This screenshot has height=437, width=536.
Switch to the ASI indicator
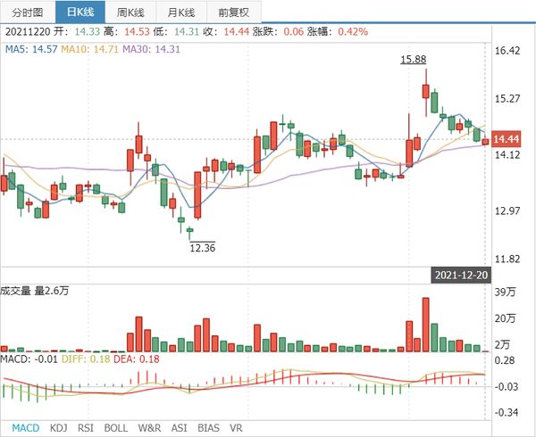(x=179, y=427)
